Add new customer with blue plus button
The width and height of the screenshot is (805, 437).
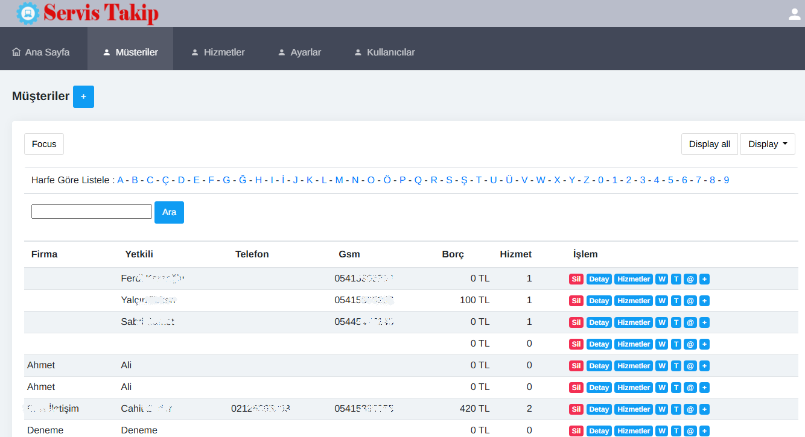pos(83,96)
